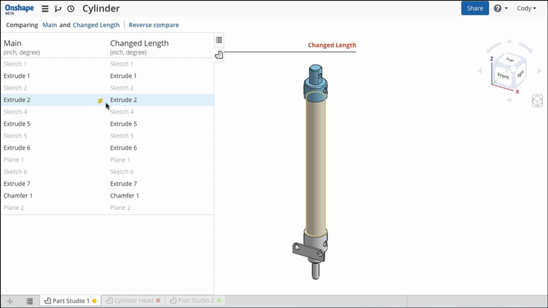This screenshot has width=548, height=308.
Task: Expand the help question mark dropdown
Action: (x=500, y=9)
